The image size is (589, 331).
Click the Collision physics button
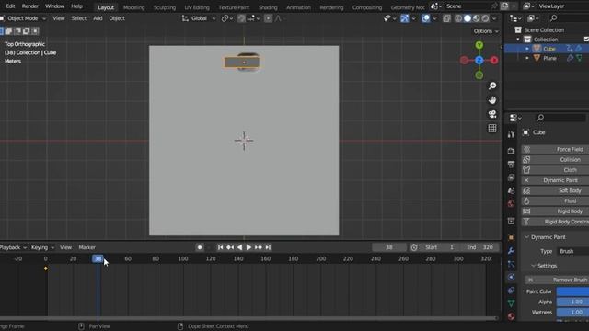pyautogui.click(x=555, y=159)
